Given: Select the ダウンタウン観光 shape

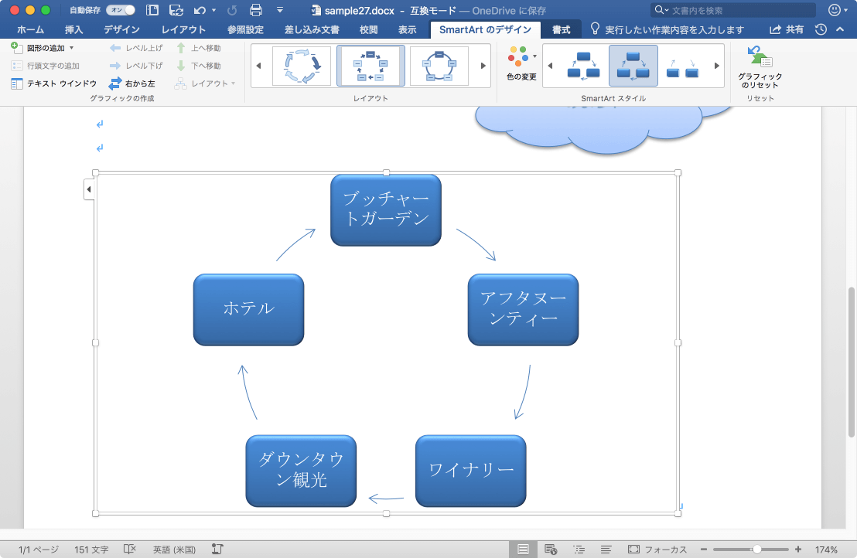Looking at the screenshot, I should pos(301,471).
